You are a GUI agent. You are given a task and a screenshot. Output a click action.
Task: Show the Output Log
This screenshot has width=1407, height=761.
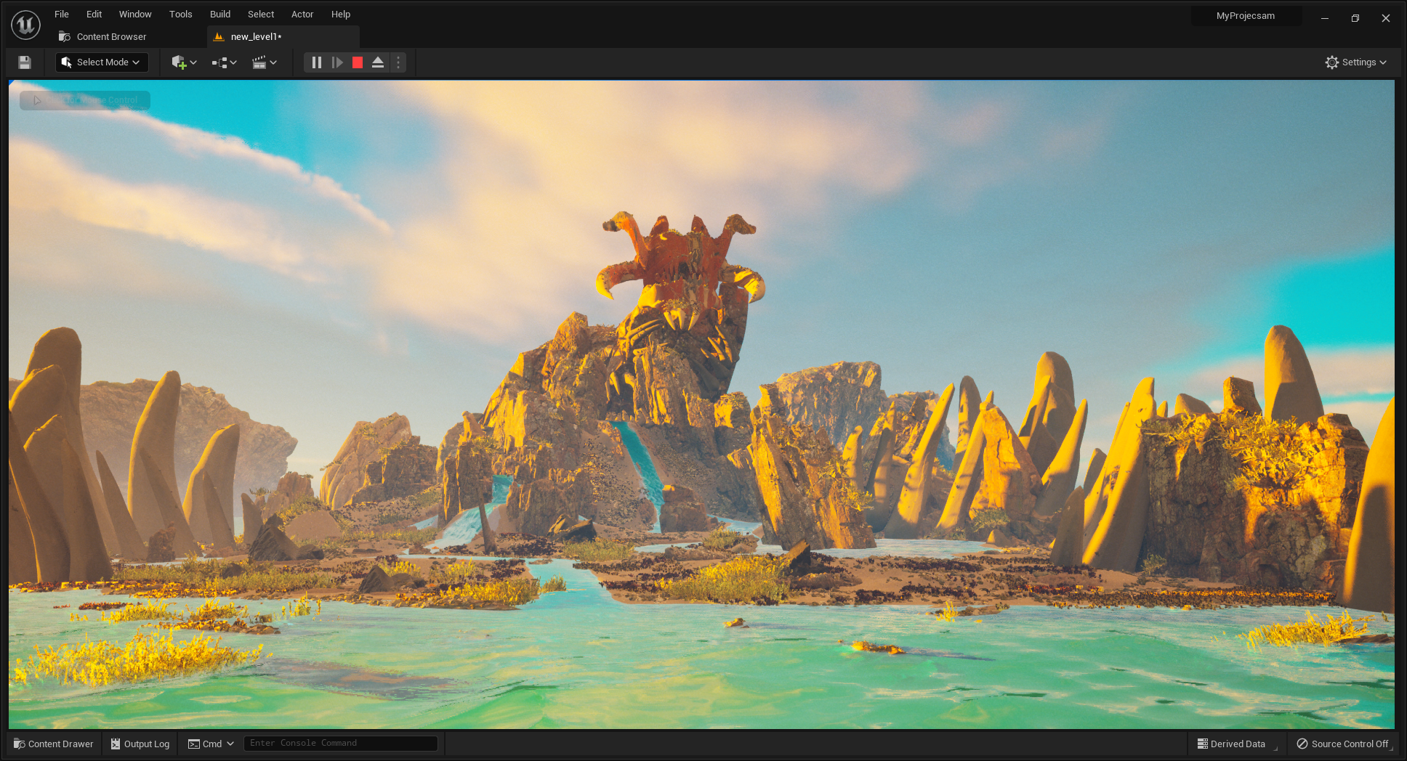click(140, 744)
